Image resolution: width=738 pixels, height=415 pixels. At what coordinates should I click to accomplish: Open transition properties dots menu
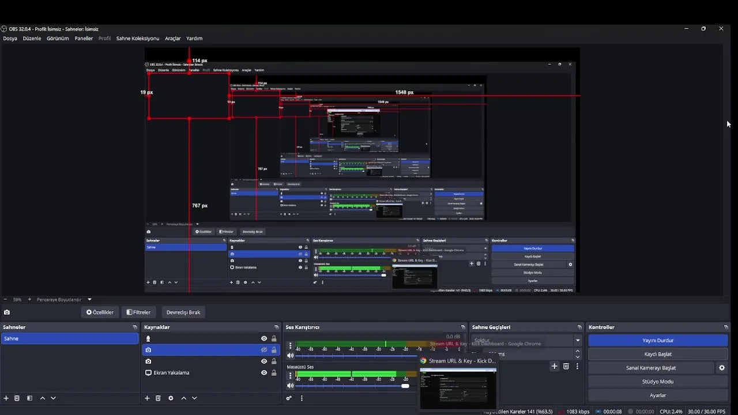tap(577, 366)
